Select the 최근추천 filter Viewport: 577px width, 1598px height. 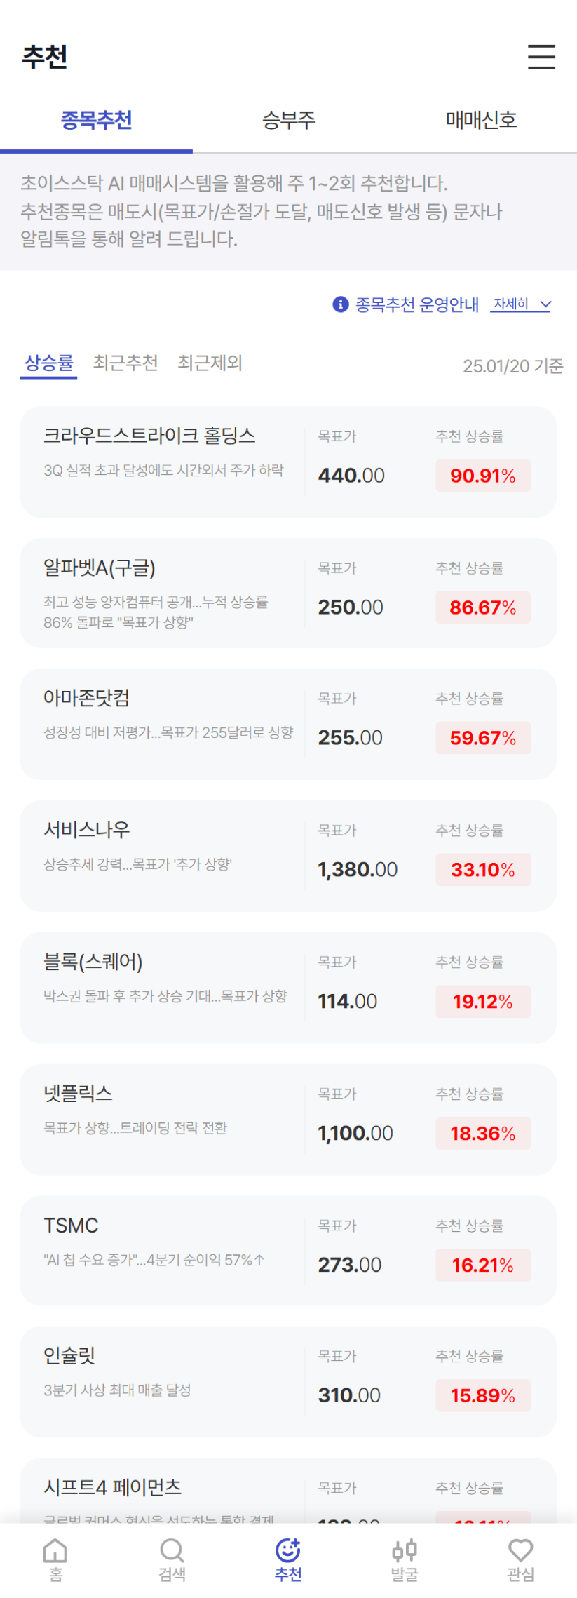(x=125, y=363)
